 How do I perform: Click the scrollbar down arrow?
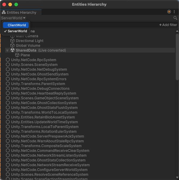click(x=177, y=178)
